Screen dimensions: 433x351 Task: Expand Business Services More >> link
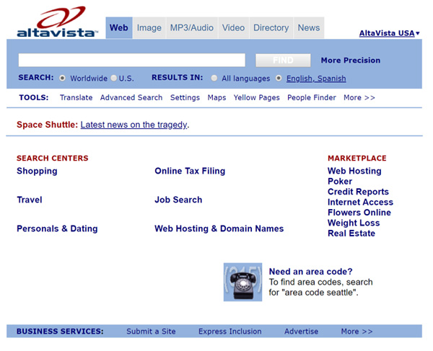(357, 332)
